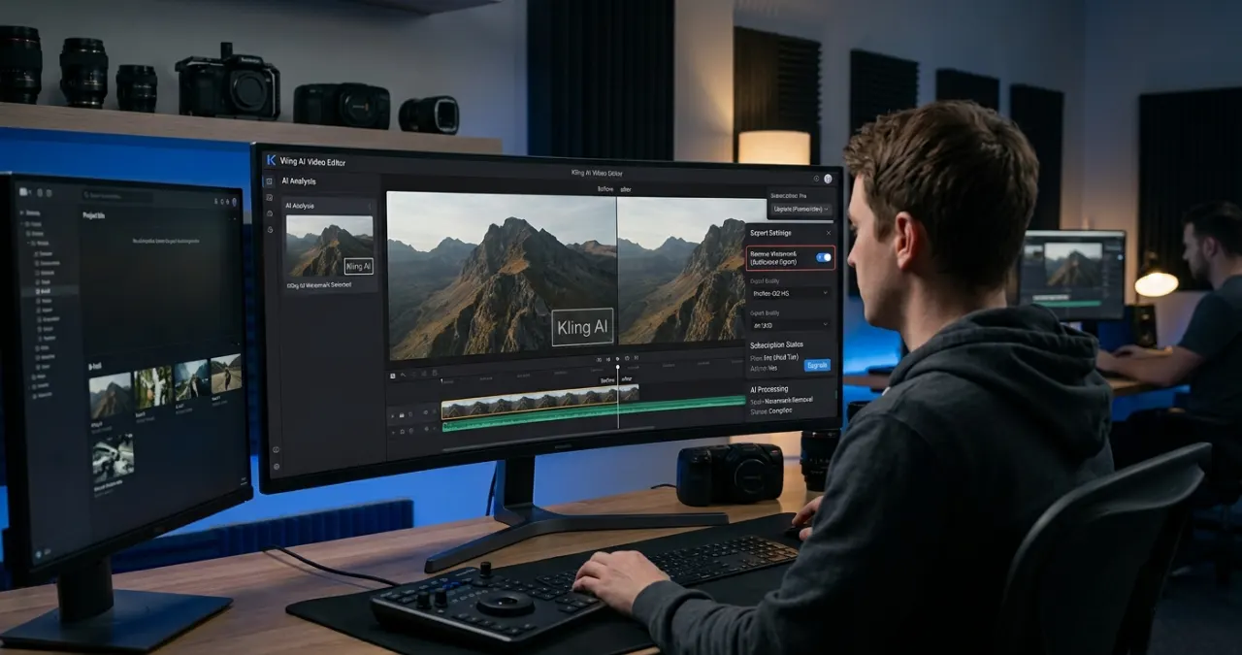
Task: Click the play button below the preview
Action: (617, 359)
